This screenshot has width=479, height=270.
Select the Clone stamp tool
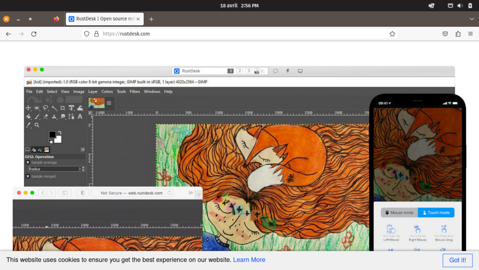[54, 116]
